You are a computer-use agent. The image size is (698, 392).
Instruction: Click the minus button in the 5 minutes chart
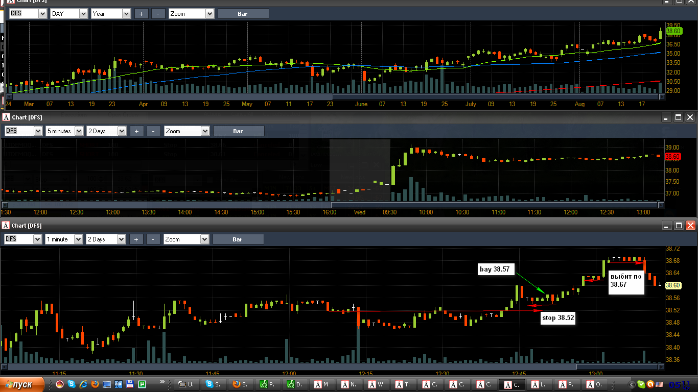coord(154,131)
